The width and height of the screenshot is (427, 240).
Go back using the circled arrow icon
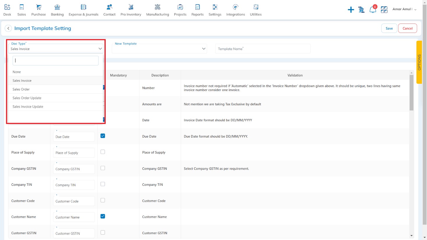[x=8, y=28]
